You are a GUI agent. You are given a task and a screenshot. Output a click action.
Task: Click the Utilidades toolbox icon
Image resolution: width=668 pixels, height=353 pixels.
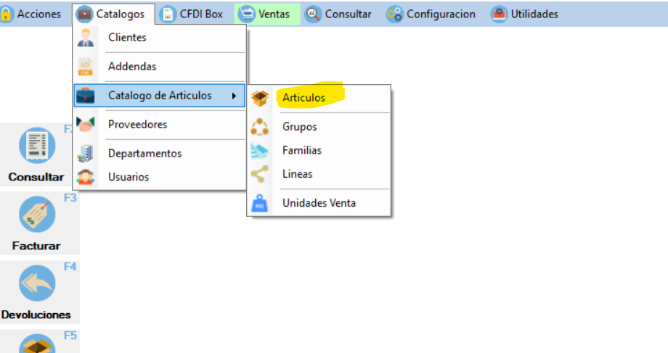point(498,14)
